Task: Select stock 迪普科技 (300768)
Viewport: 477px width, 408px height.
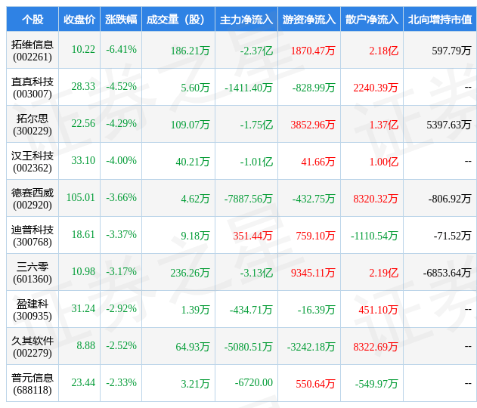Action: [33, 236]
